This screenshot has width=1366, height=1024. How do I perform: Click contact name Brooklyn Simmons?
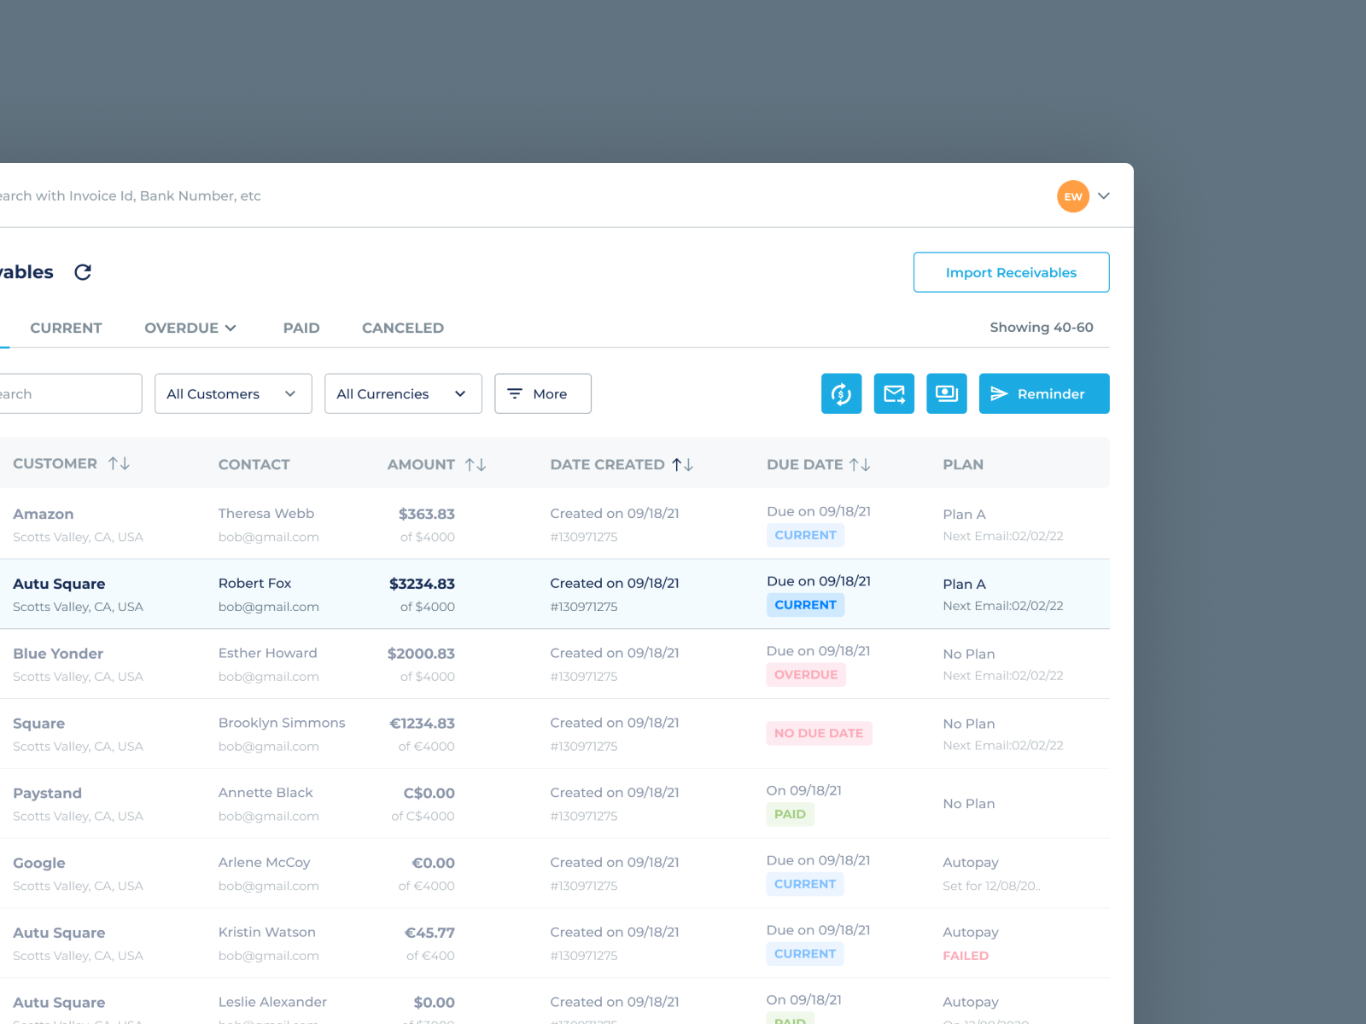coord(282,723)
